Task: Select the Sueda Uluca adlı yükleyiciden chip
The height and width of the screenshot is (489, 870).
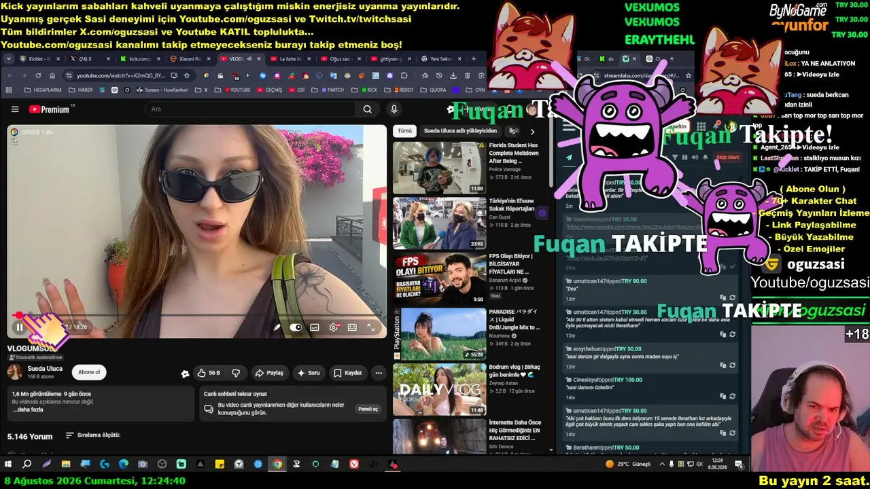Action: (x=460, y=131)
